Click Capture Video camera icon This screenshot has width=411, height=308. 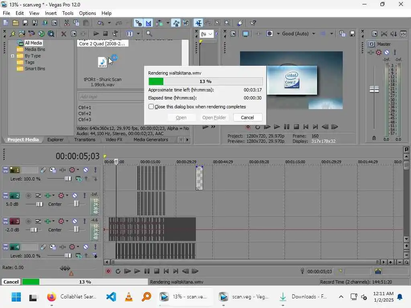point(31,34)
